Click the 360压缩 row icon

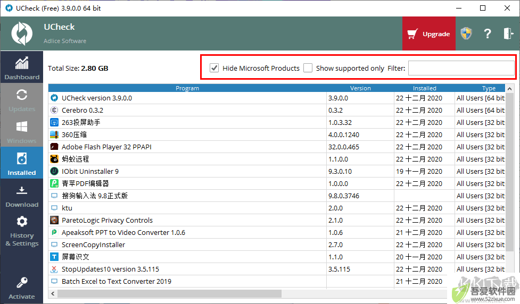(54, 135)
